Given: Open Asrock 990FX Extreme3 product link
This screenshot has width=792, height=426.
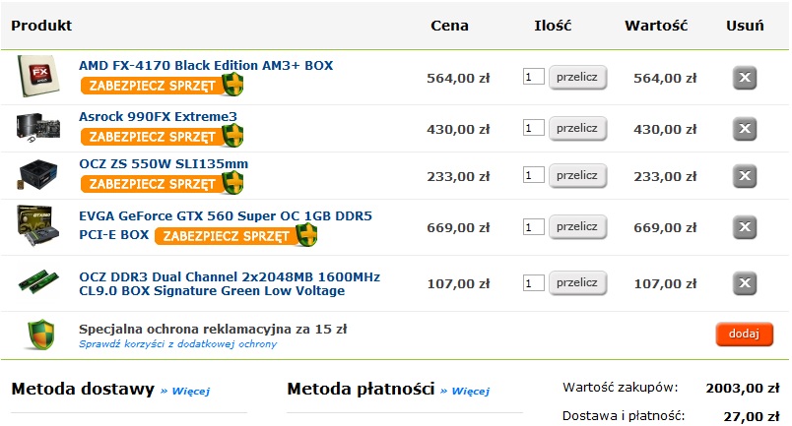Looking at the screenshot, I should (158, 117).
